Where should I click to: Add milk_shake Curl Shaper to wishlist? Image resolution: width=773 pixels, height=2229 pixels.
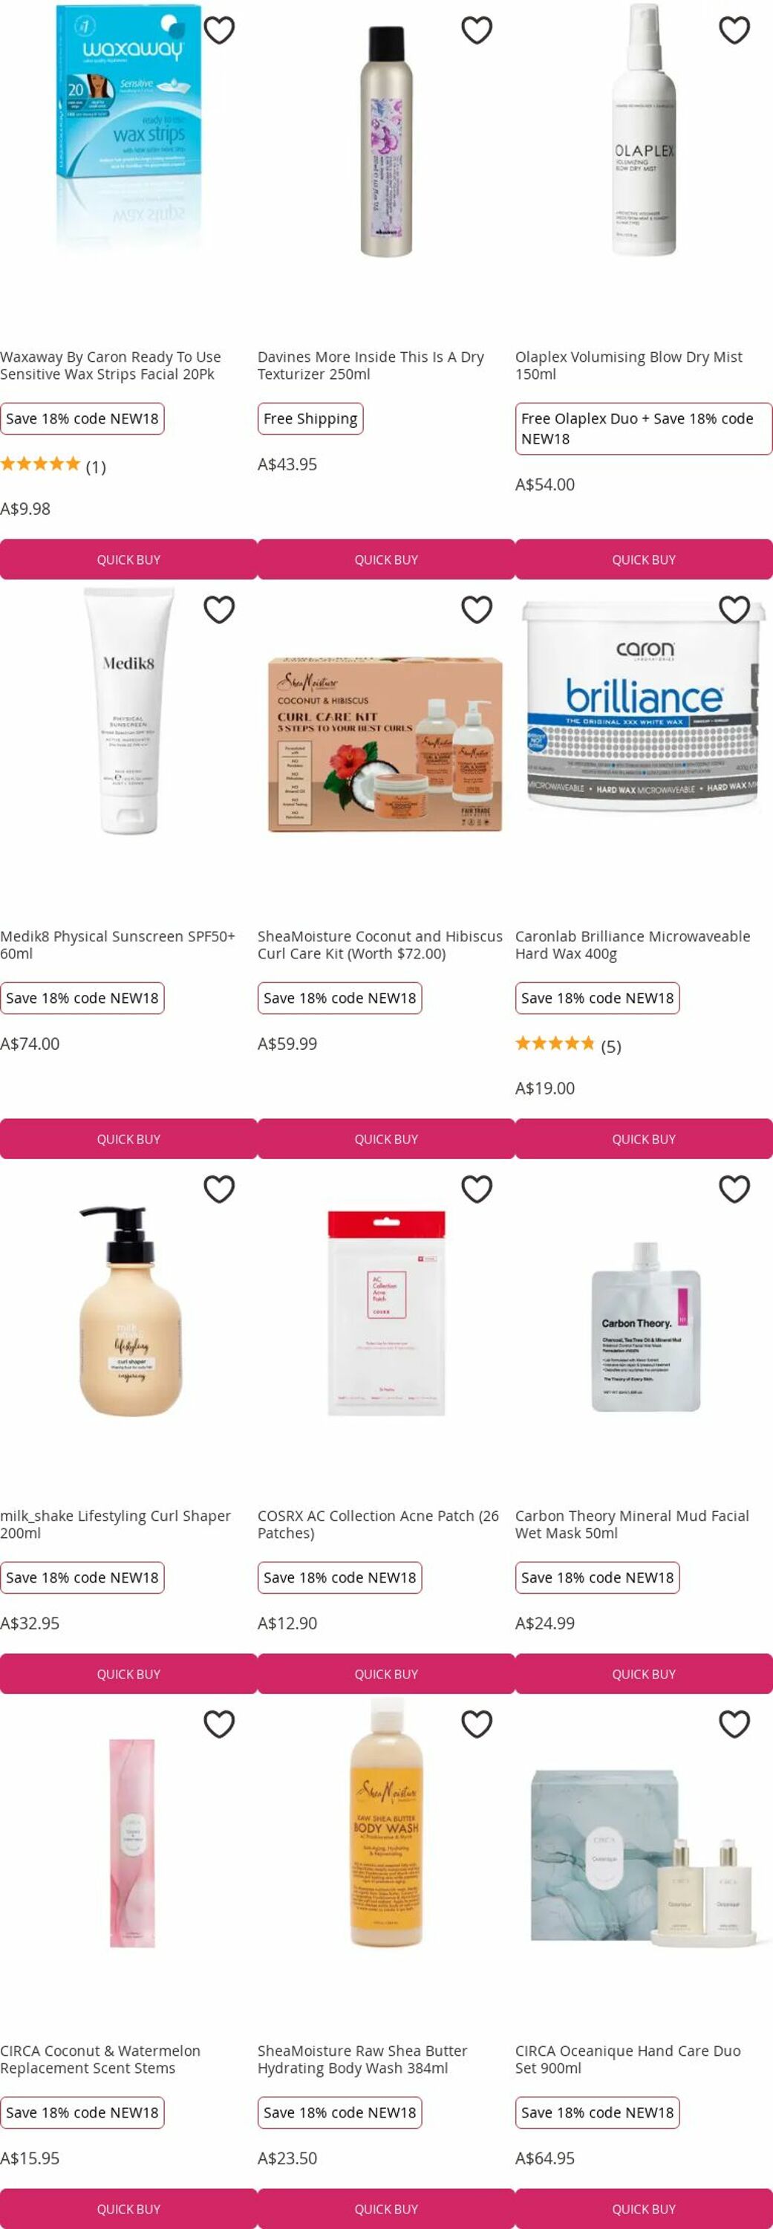tap(219, 1190)
